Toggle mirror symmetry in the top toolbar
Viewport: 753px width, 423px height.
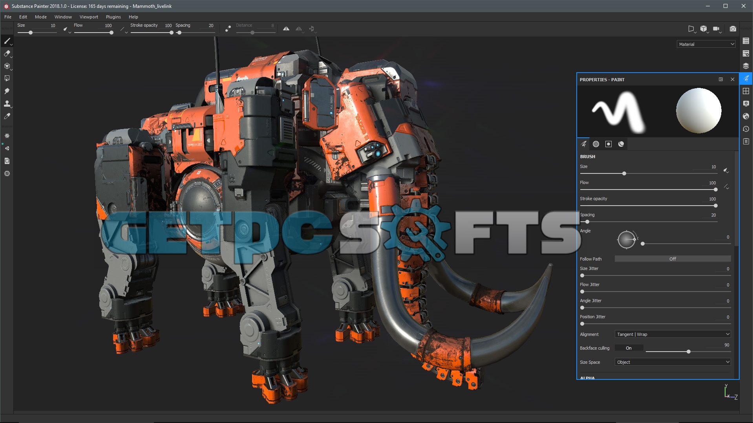(x=286, y=29)
